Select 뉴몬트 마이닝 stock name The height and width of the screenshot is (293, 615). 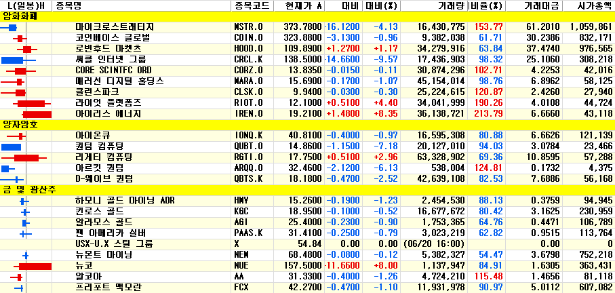104,255
